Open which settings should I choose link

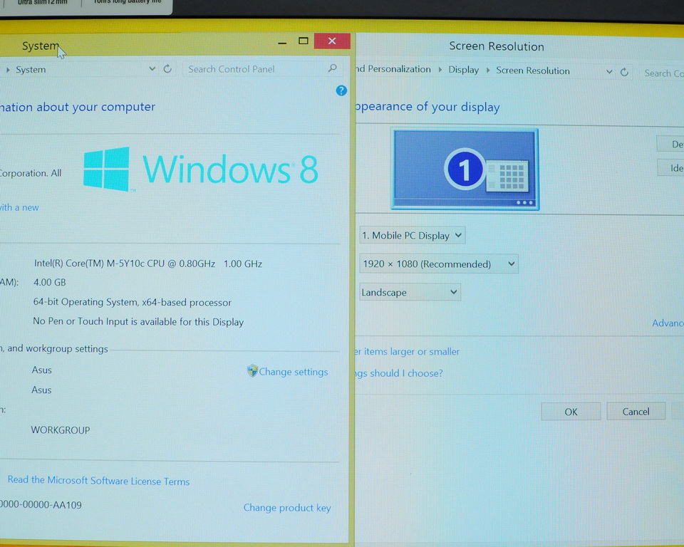pos(399,373)
